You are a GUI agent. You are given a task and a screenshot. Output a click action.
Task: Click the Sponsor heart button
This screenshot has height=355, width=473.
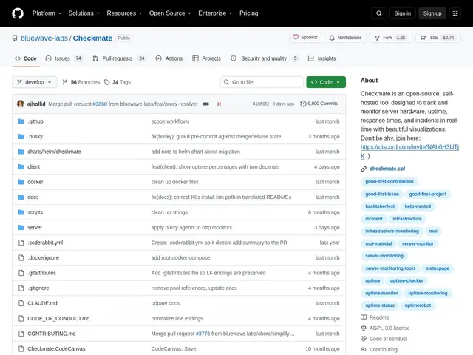(305, 38)
